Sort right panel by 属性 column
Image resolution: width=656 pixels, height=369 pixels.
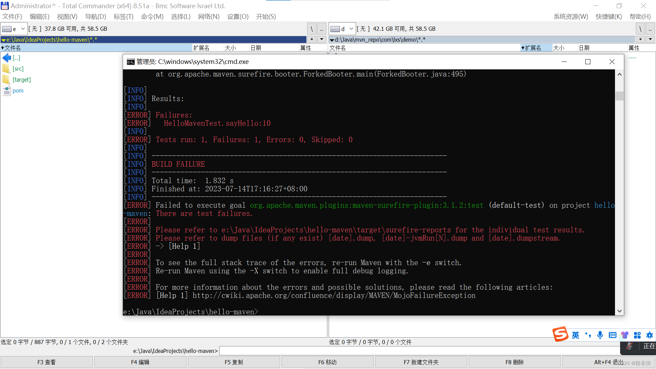click(641, 48)
